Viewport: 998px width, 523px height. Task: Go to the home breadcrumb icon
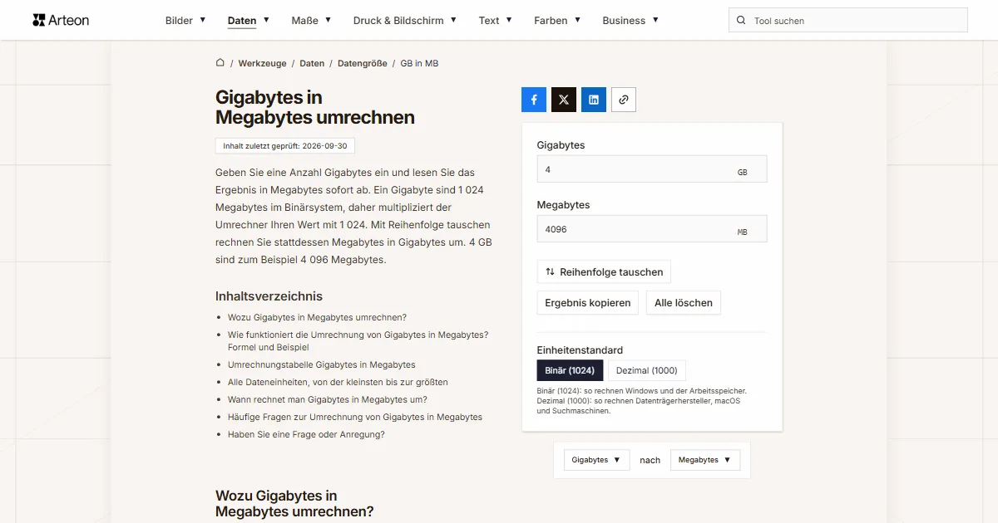220,63
